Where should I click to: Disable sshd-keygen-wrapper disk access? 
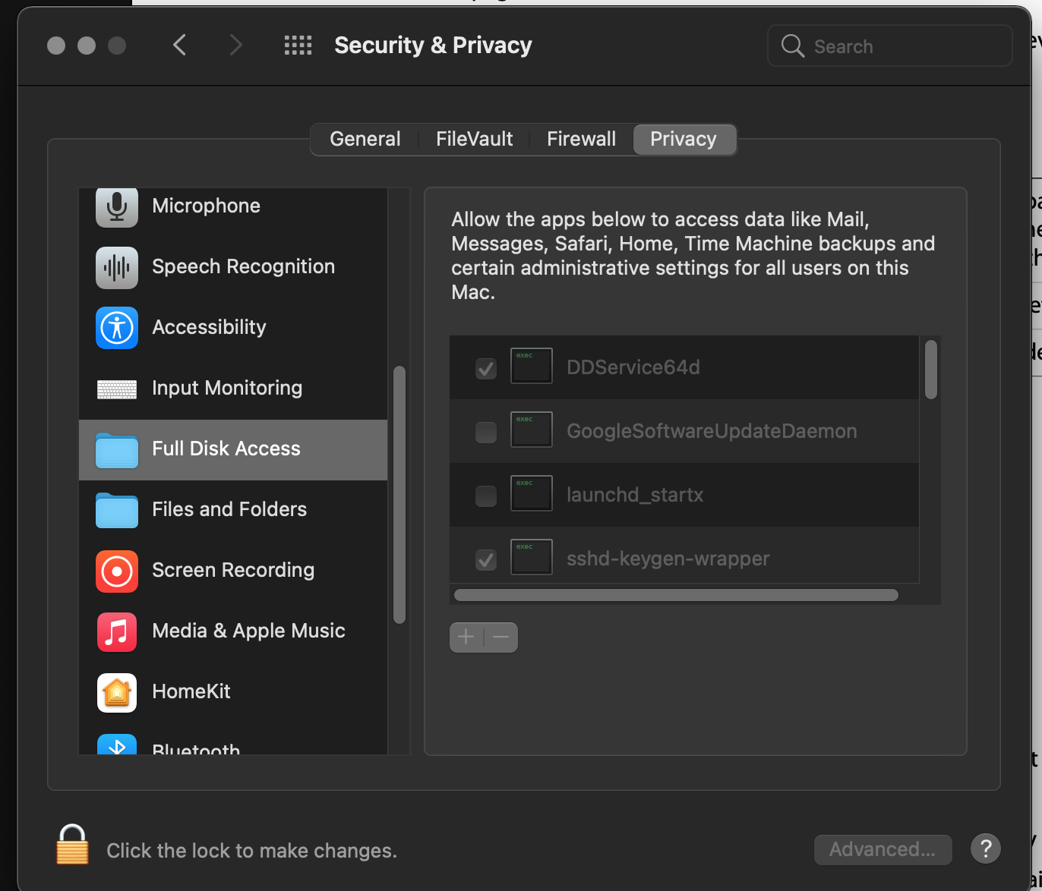pyautogui.click(x=486, y=559)
